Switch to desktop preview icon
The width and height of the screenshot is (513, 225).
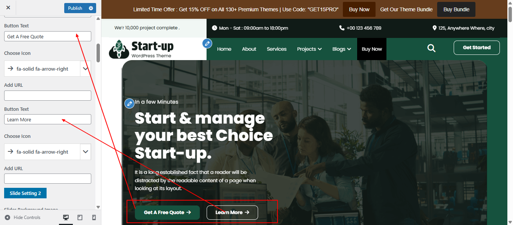[66, 217]
